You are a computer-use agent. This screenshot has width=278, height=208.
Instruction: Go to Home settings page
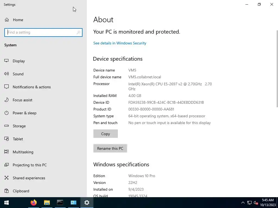coord(43,19)
